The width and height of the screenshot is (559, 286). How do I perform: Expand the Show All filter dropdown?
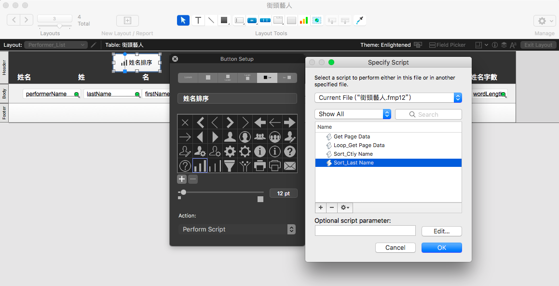click(x=353, y=114)
